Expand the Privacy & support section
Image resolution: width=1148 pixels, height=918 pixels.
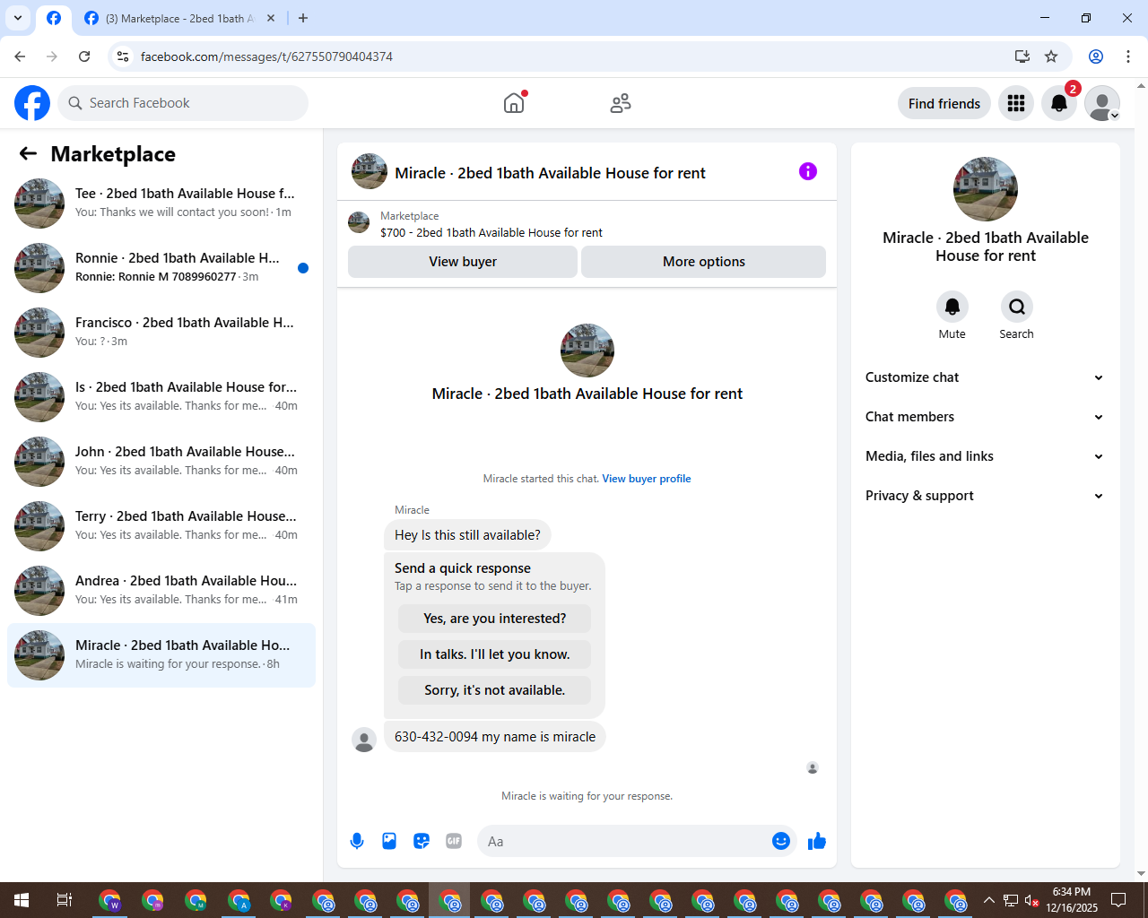click(985, 496)
